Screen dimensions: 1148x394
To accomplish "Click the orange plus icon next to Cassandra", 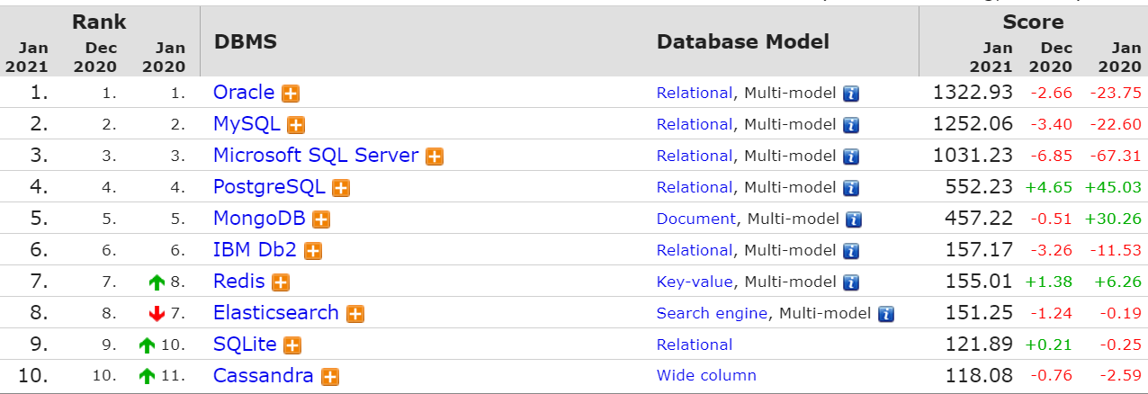I will 330,377.
